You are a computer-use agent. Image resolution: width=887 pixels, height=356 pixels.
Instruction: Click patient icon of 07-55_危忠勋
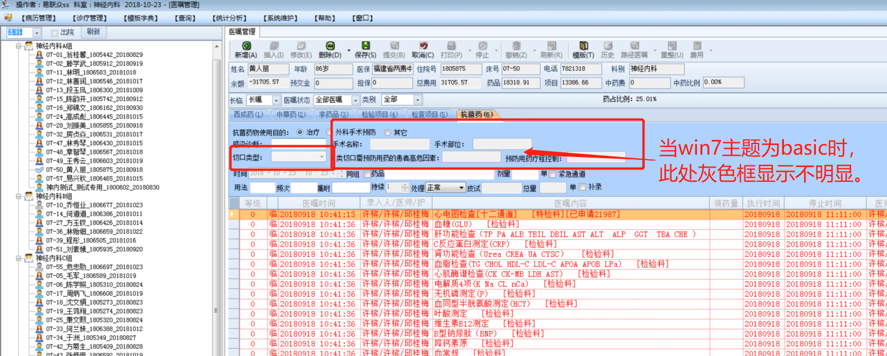coord(40,267)
